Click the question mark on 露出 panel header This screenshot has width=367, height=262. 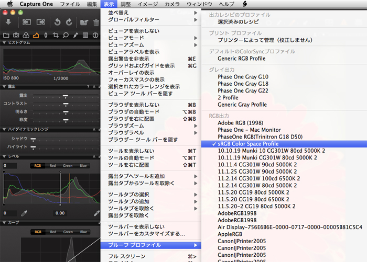(88, 87)
